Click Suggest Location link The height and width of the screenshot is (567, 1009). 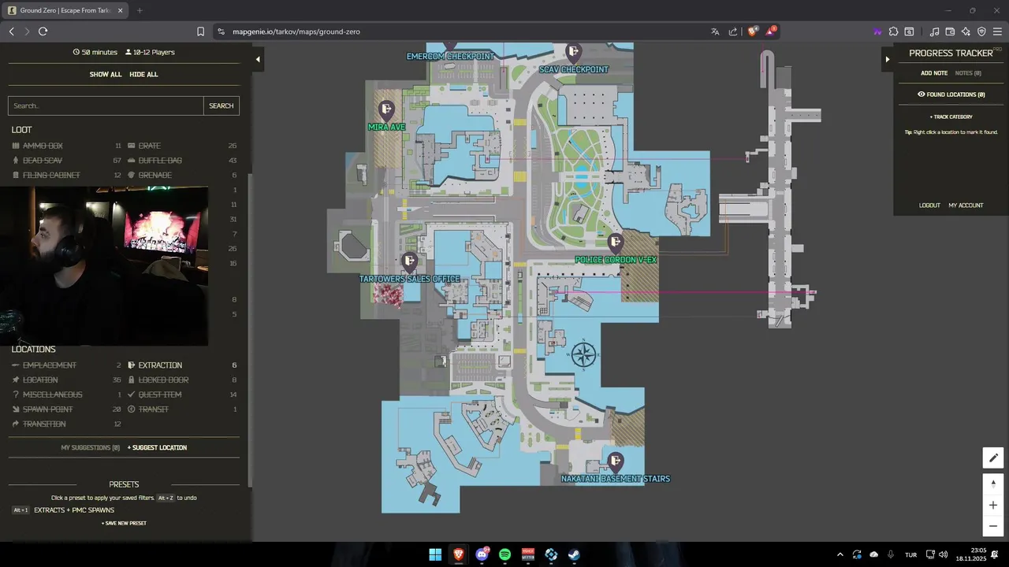157,447
